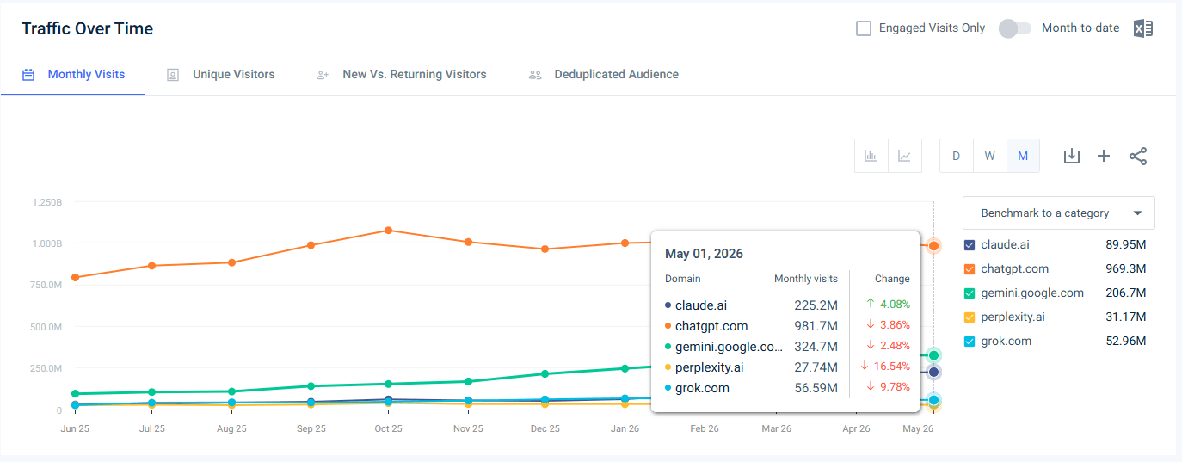
Task: Uncheck claude.ai legend checkbox
Action: [x=970, y=245]
